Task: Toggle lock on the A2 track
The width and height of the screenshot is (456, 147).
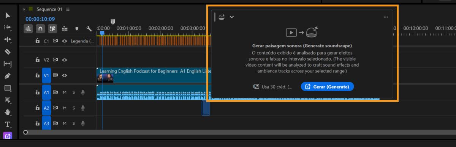Action: pyautogui.click(x=37, y=108)
